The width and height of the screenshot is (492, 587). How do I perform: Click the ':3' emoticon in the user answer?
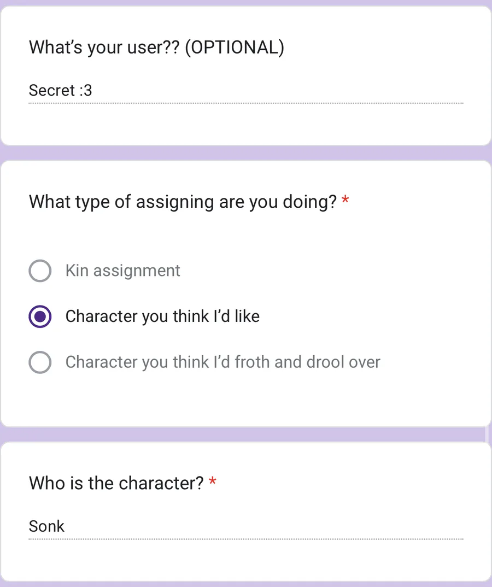tap(86, 91)
